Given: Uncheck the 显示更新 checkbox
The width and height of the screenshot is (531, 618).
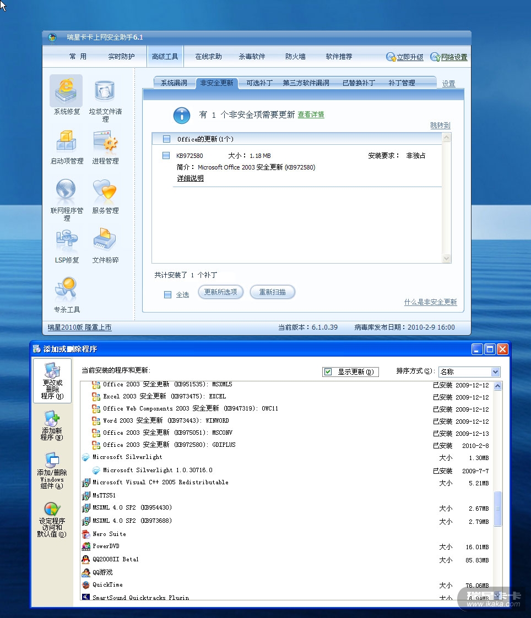Looking at the screenshot, I should [328, 371].
